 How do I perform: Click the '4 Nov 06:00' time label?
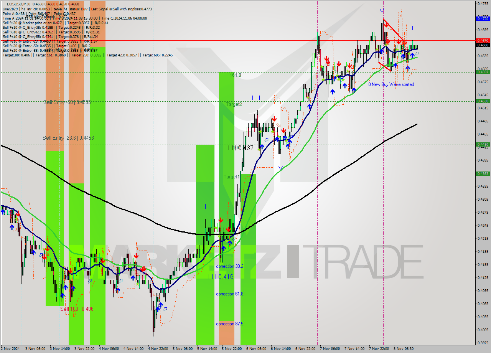point(109,349)
